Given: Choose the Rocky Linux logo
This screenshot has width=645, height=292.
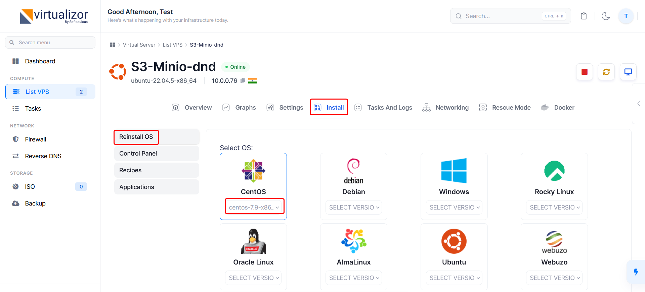Looking at the screenshot, I should point(554,171).
